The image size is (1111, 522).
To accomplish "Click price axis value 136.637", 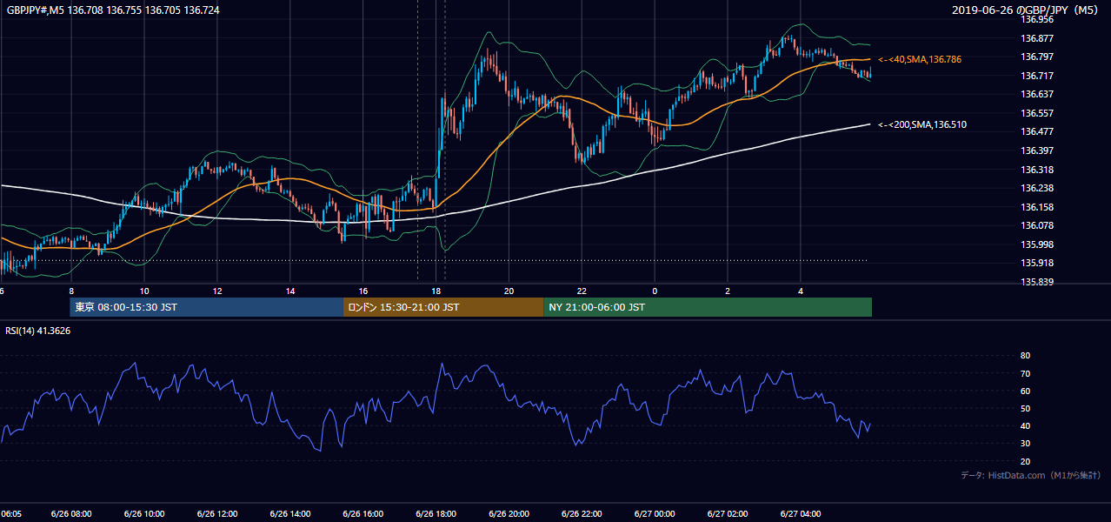I will coord(1037,94).
